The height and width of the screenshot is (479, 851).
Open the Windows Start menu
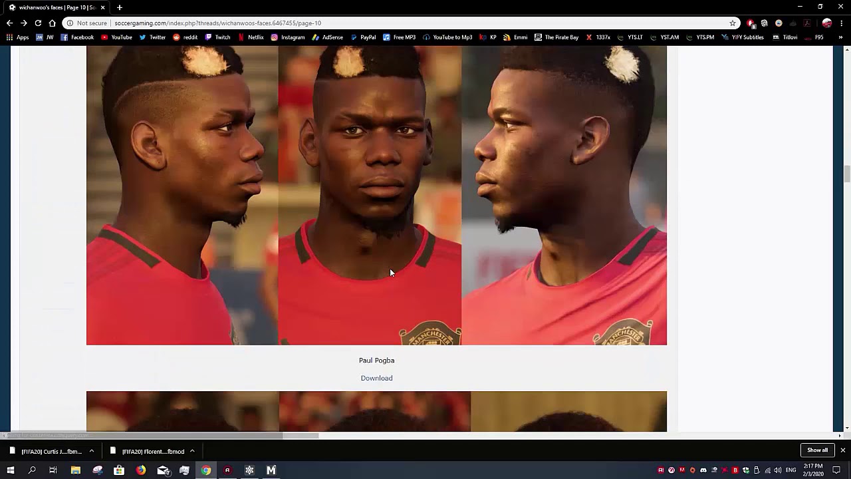point(11,470)
